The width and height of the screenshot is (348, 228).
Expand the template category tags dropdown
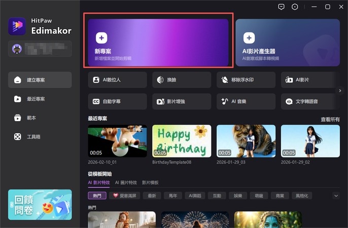(336, 196)
